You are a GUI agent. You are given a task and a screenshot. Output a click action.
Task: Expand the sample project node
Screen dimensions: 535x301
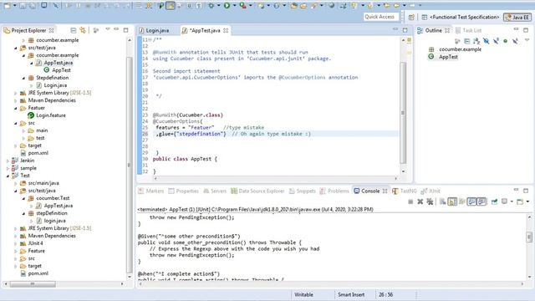[x=8, y=168]
